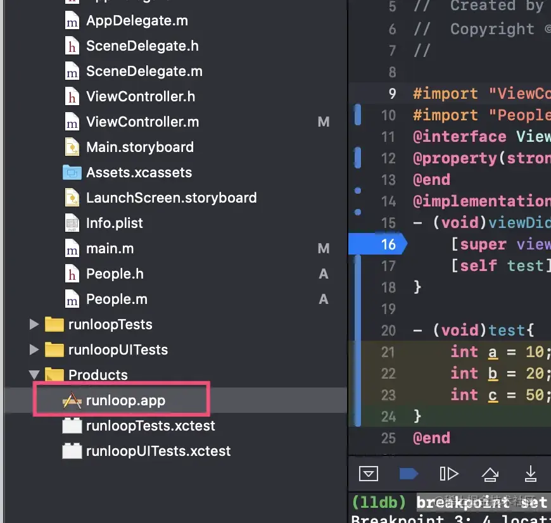Open LaunchScreen.storyboard file
Image resolution: width=551 pixels, height=523 pixels.
pyautogui.click(x=172, y=198)
